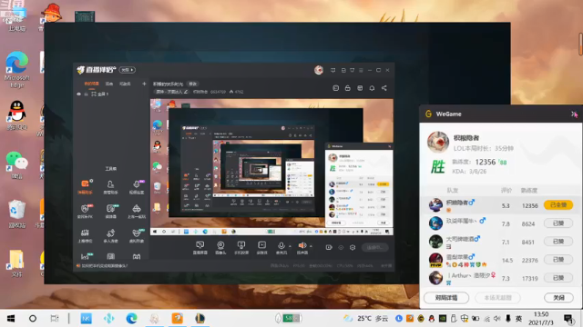Open the QQ penguin desktop shortcut
583x327 pixels.
click(16, 115)
